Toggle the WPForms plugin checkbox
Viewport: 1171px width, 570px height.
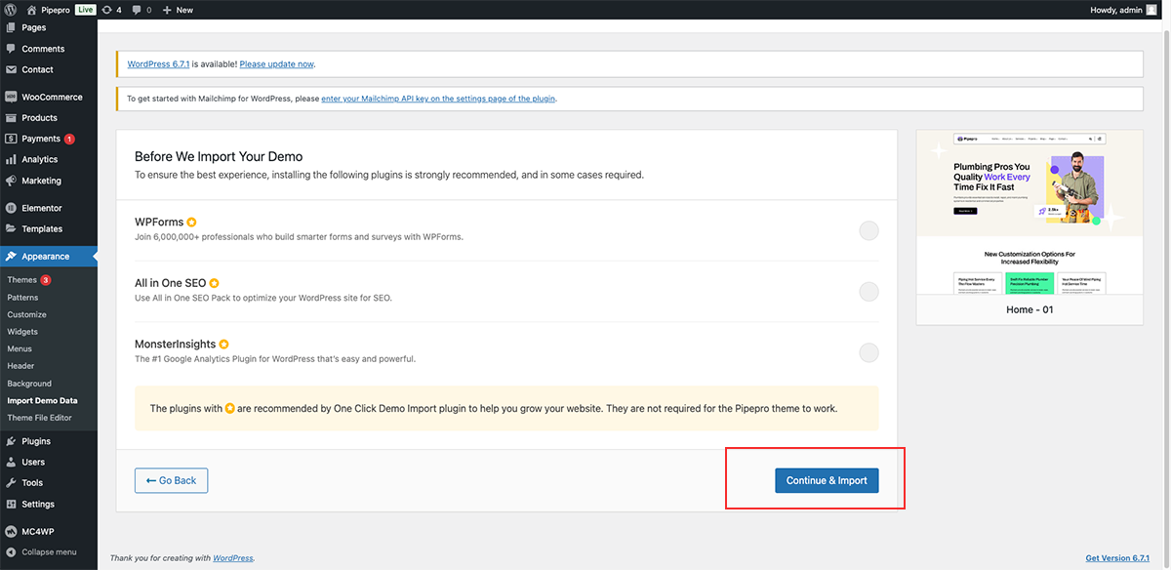coord(868,230)
